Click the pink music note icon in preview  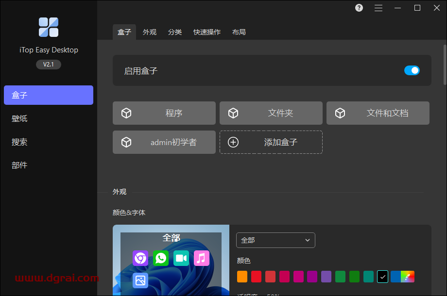point(202,258)
